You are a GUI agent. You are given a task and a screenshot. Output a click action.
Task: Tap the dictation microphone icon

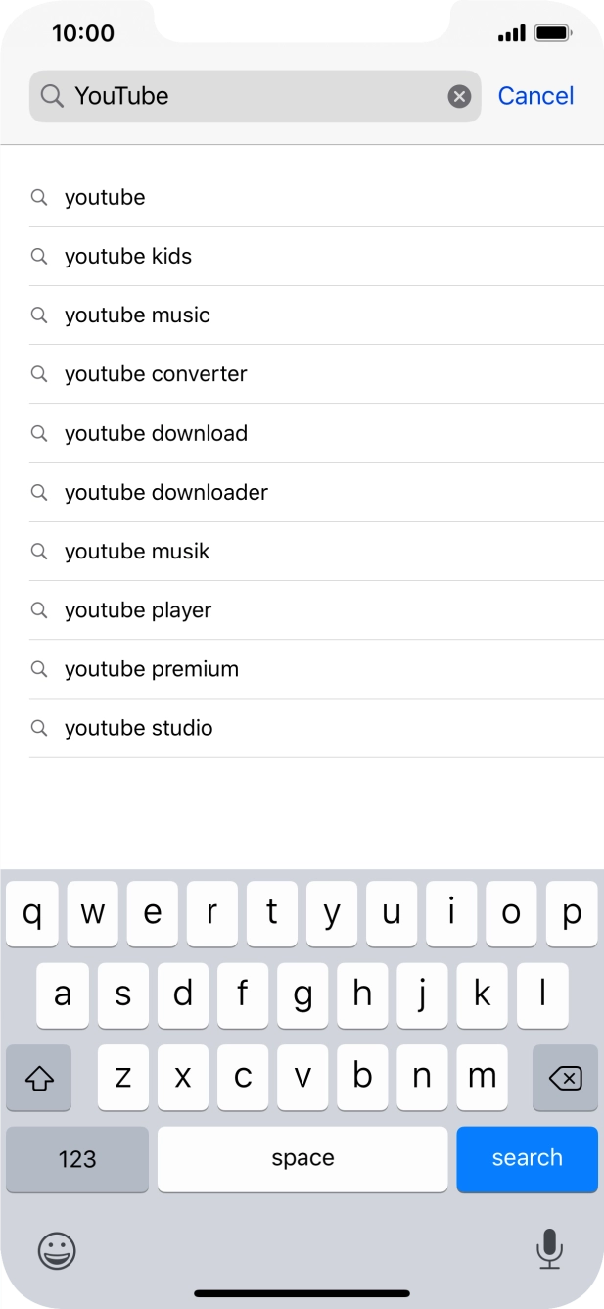click(548, 1251)
